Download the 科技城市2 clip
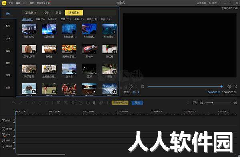This screenshot has width=240, height=157. pyautogui.click(x=34, y=32)
